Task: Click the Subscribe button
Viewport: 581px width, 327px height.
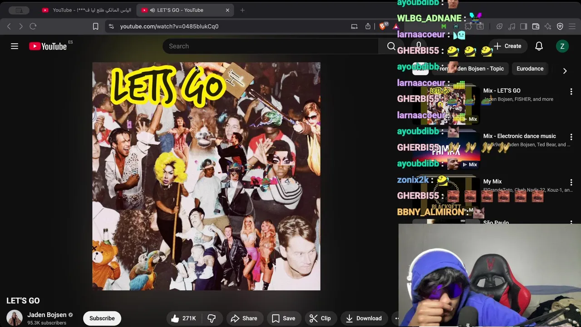Action: click(x=102, y=318)
